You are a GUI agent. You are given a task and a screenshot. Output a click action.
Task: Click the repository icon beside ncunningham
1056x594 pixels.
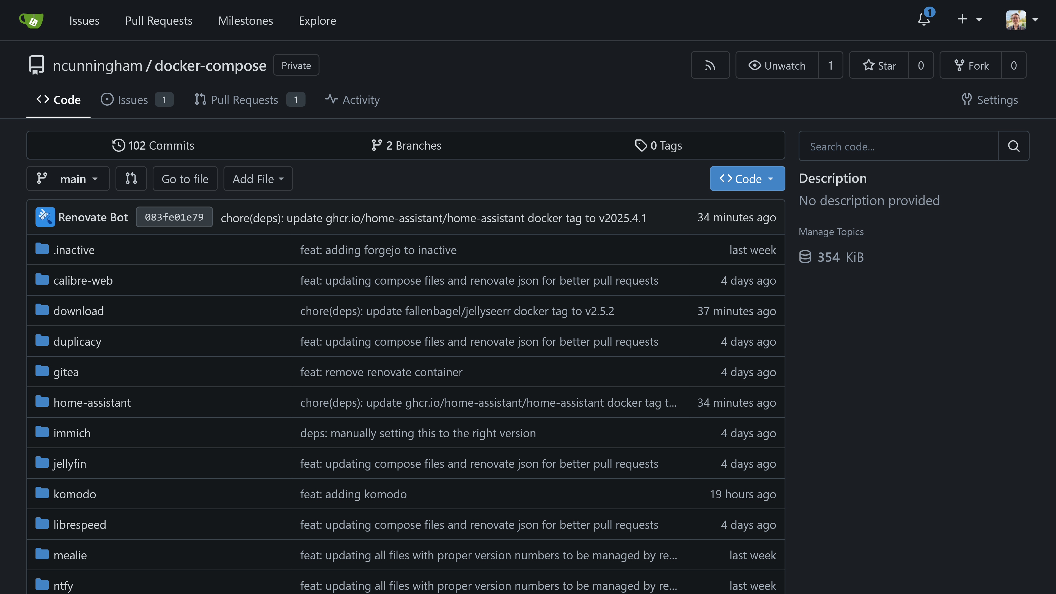click(36, 65)
